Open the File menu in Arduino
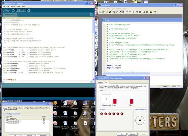The height and width of the screenshot is (136, 188). [x=4, y=6]
